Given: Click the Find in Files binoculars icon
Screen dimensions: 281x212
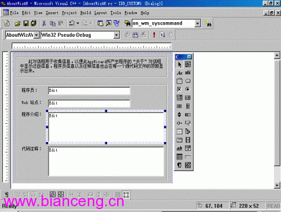Looking at the screenshot, I should 128,23.
